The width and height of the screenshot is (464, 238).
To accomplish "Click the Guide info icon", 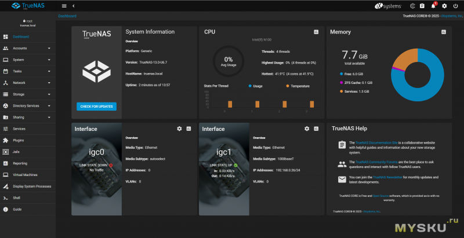I will 5,210.
